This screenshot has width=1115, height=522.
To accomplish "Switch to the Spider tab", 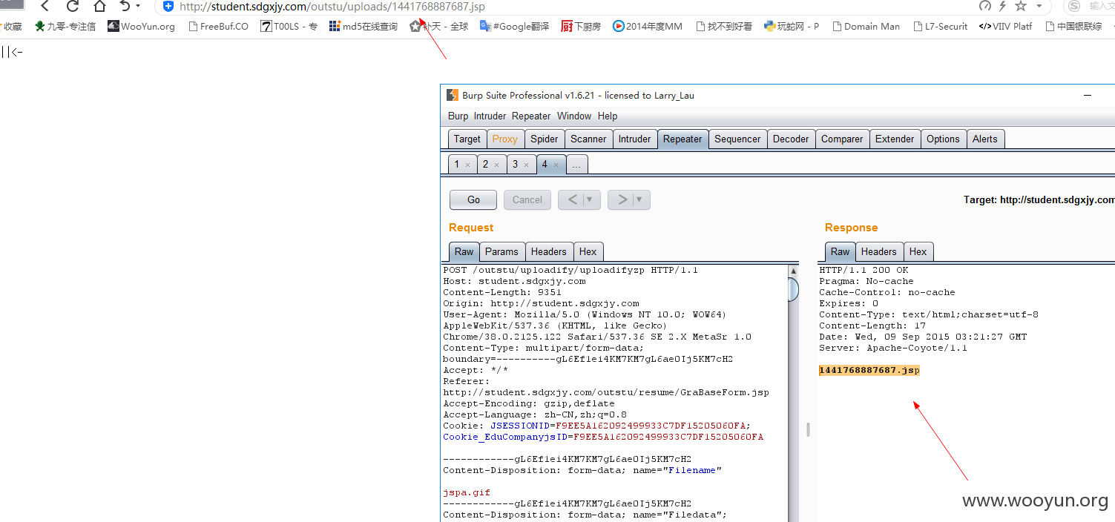I will click(545, 139).
